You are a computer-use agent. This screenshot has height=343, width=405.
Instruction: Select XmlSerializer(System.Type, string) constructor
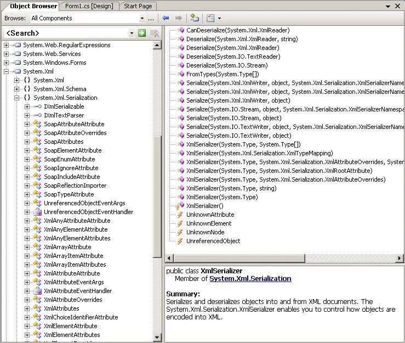click(231, 189)
